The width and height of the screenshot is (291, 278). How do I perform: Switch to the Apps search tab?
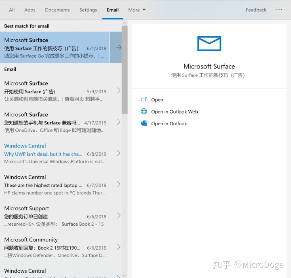click(30, 10)
